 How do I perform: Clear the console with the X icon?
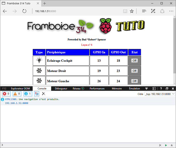coord(43,94)
